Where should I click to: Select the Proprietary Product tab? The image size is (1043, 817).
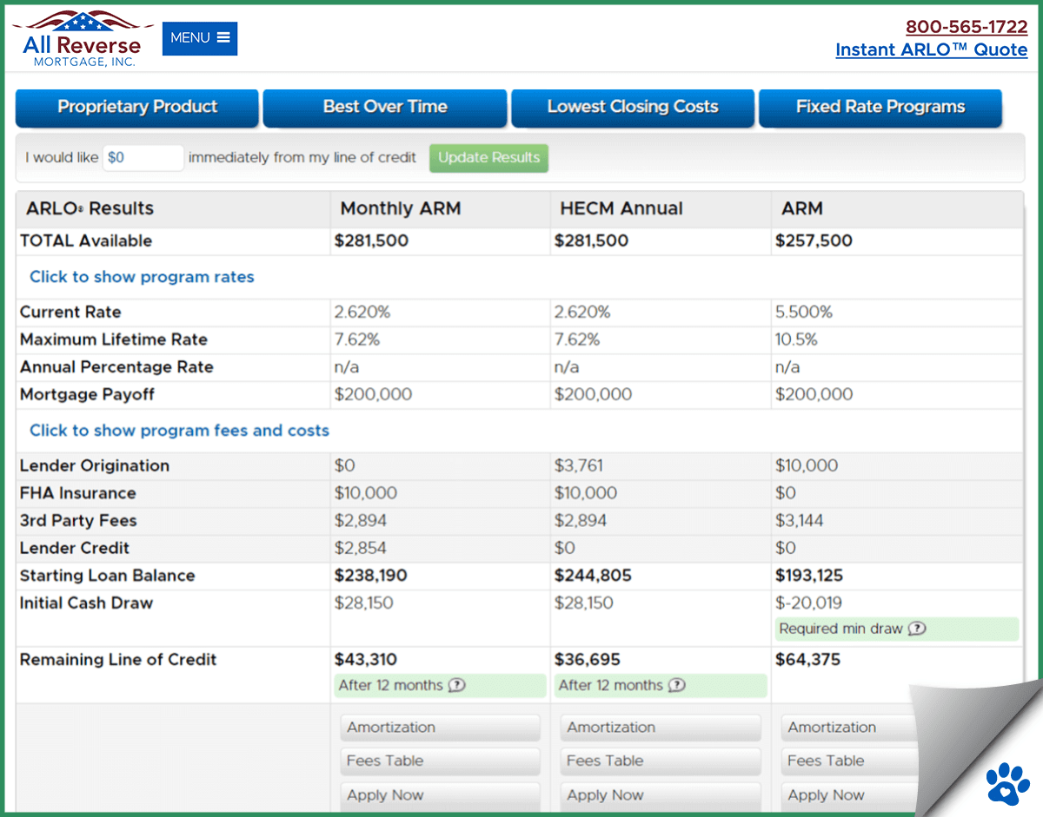pos(136,107)
